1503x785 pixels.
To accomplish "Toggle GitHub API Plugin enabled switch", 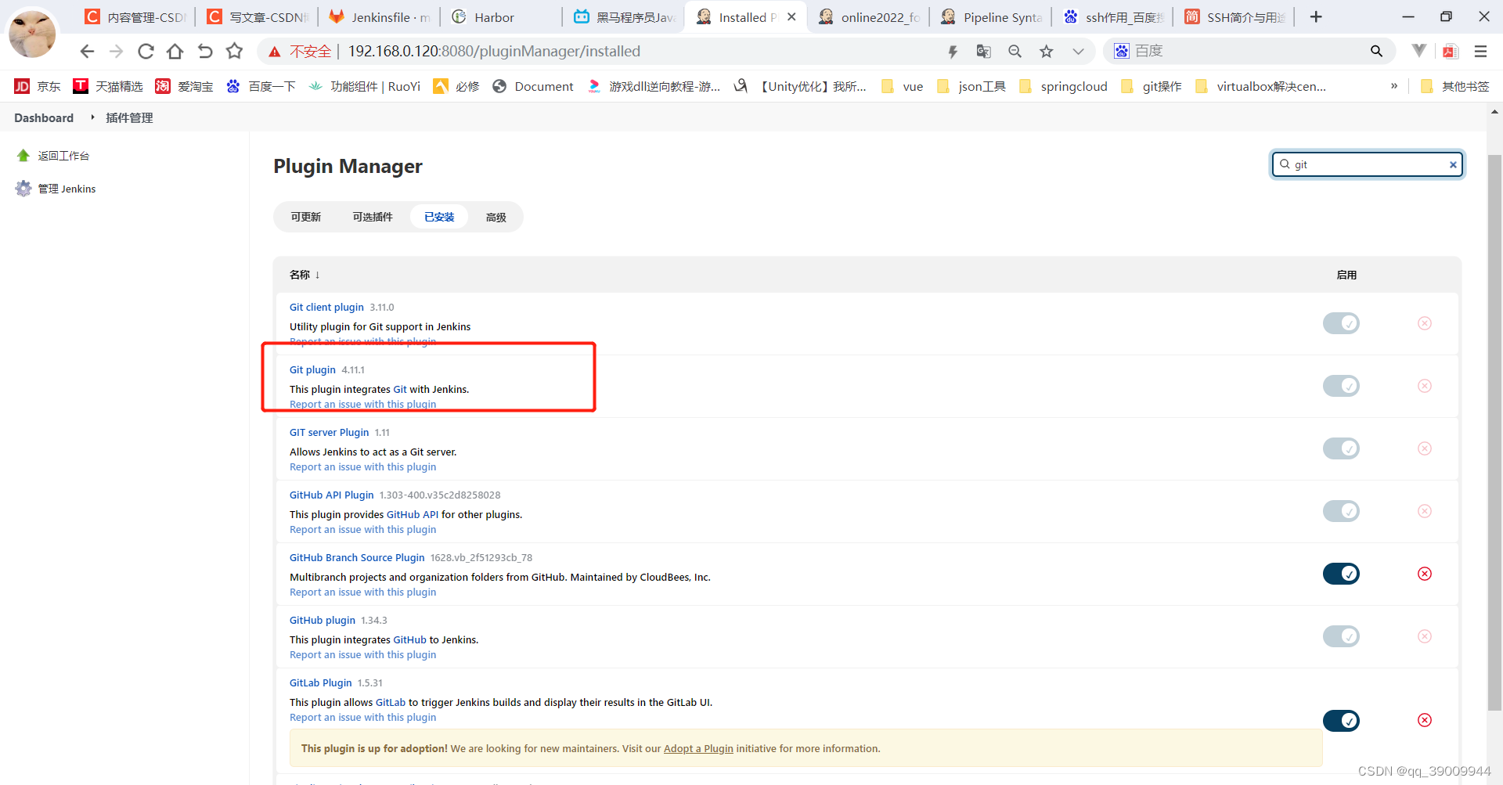I will 1341,511.
